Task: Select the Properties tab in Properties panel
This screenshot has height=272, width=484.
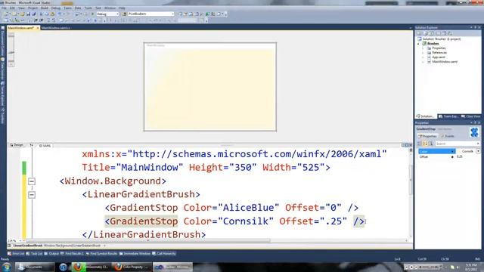Action: pos(427,136)
